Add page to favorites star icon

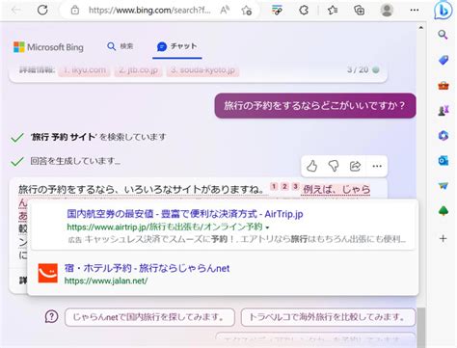pos(247,11)
